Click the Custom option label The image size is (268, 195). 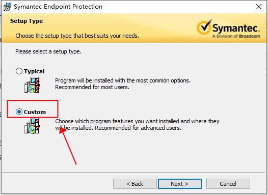point(35,112)
